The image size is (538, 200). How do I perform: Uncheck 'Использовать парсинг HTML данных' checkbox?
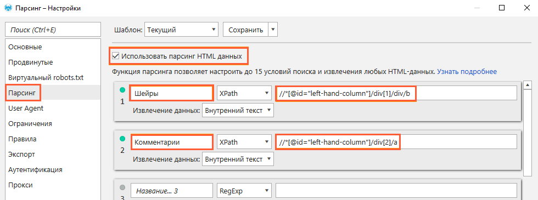[x=116, y=56]
